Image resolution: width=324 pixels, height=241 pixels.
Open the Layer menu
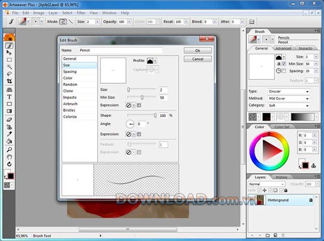pos(53,13)
